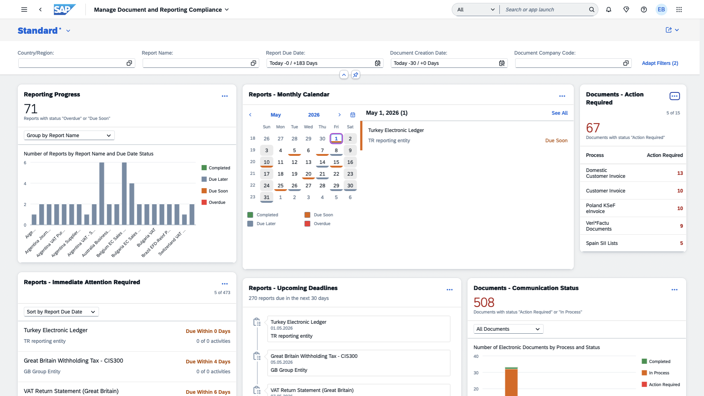
Task: Open Turkey Electronic Ledger calendar entry
Action: click(x=467, y=135)
